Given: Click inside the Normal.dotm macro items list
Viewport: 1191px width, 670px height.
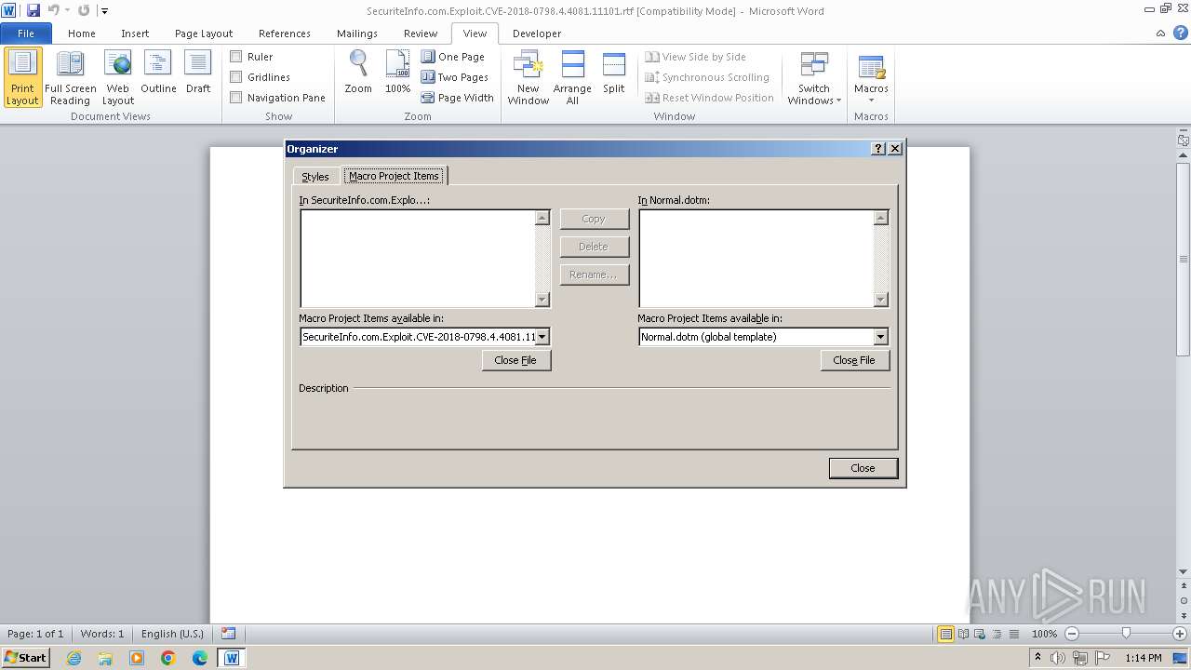Looking at the screenshot, I should click(756, 258).
